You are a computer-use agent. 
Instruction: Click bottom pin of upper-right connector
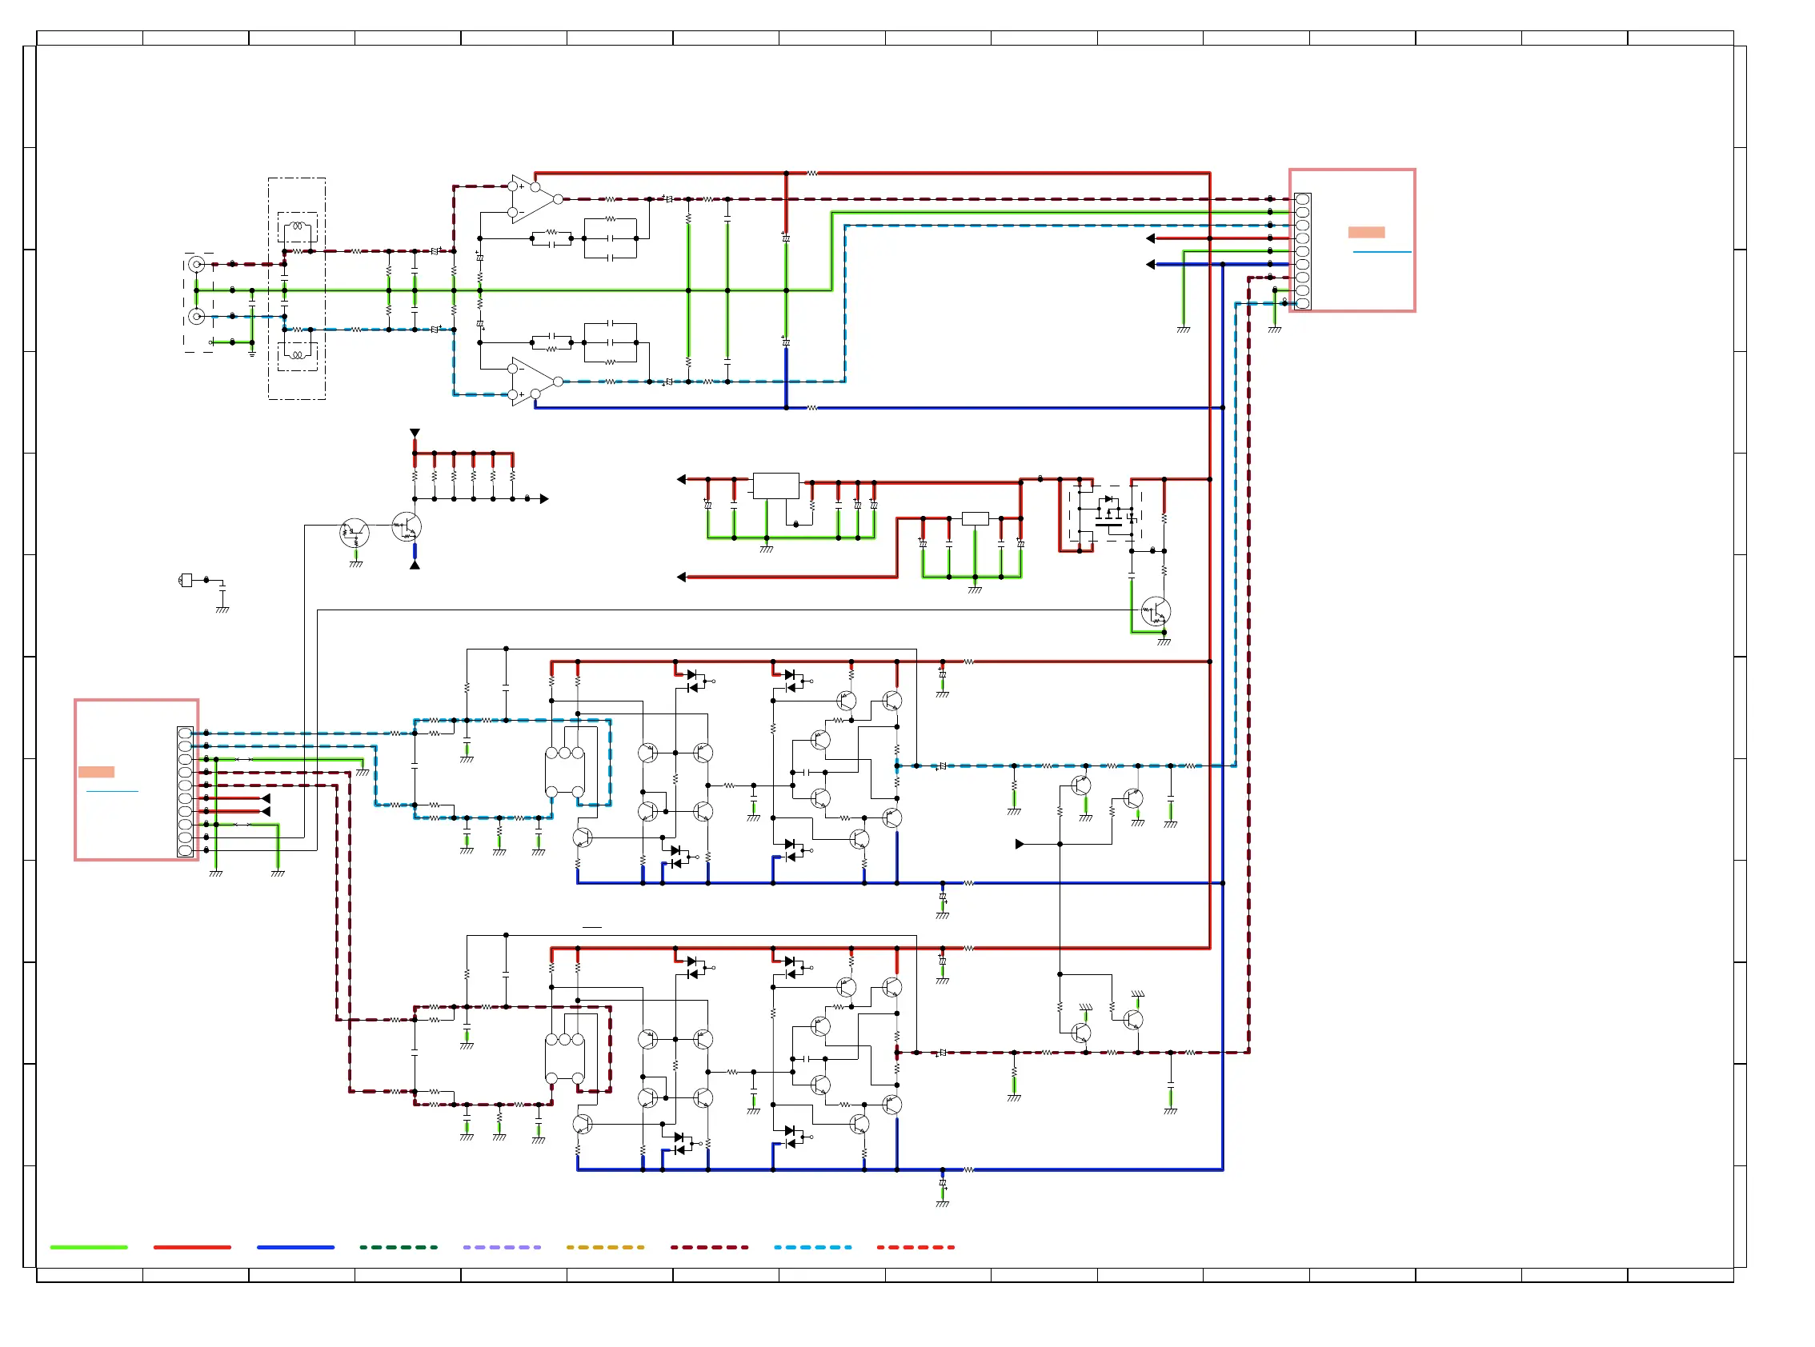1302,303
